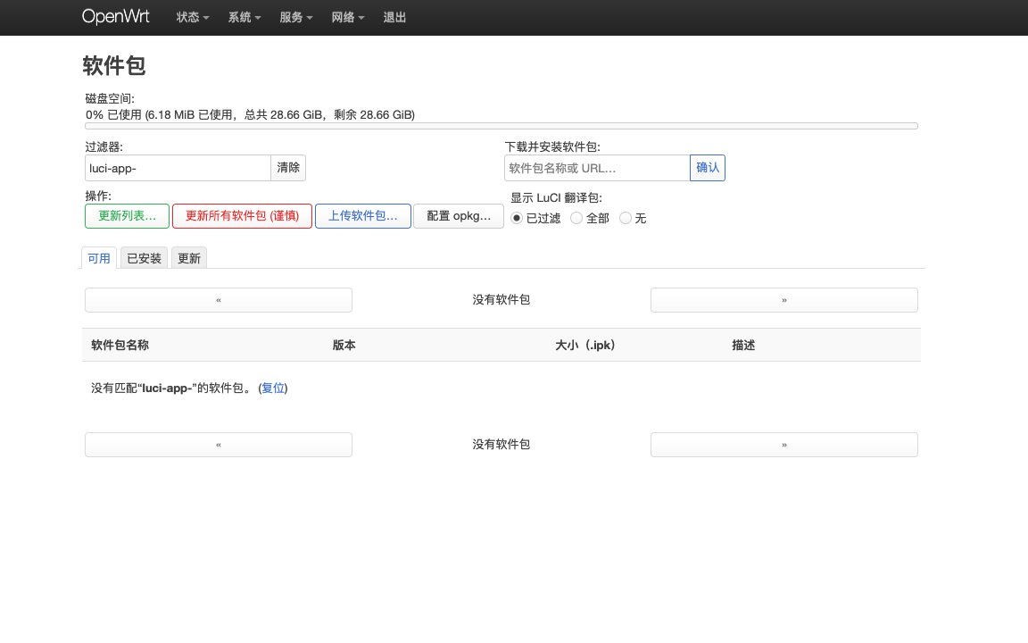Click 复位 to reset the filter
This screenshot has width=1028, height=643.
coord(272,388)
